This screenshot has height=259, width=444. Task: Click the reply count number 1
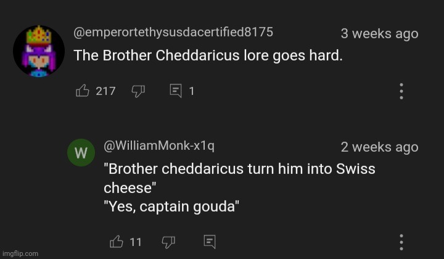(x=192, y=91)
